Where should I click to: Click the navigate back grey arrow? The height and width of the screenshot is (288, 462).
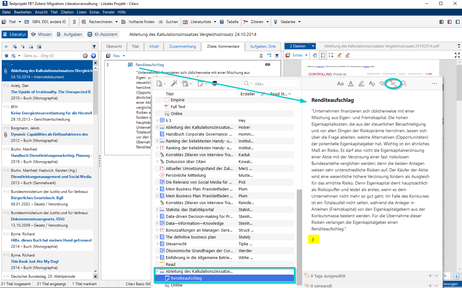(85, 56)
